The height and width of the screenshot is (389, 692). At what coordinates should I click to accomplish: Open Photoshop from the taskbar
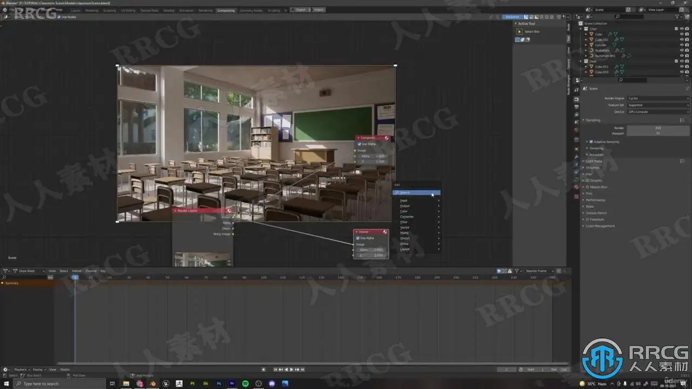coord(218,384)
